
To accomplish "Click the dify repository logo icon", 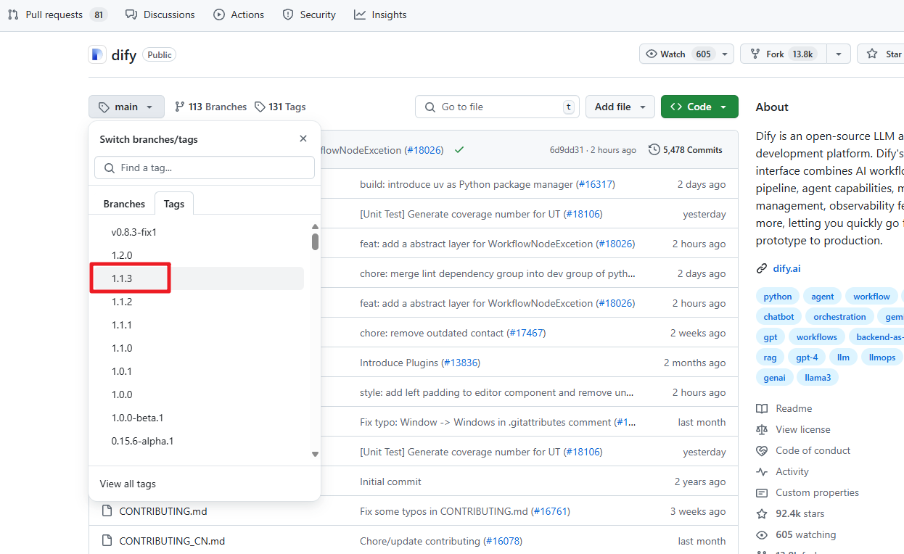I will tap(97, 54).
